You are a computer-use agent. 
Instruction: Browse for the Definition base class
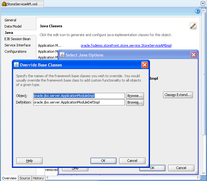pyautogui.click(x=135, y=103)
